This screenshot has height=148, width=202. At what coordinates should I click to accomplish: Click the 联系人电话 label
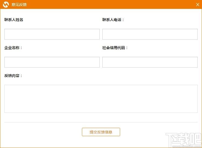coord(113,20)
